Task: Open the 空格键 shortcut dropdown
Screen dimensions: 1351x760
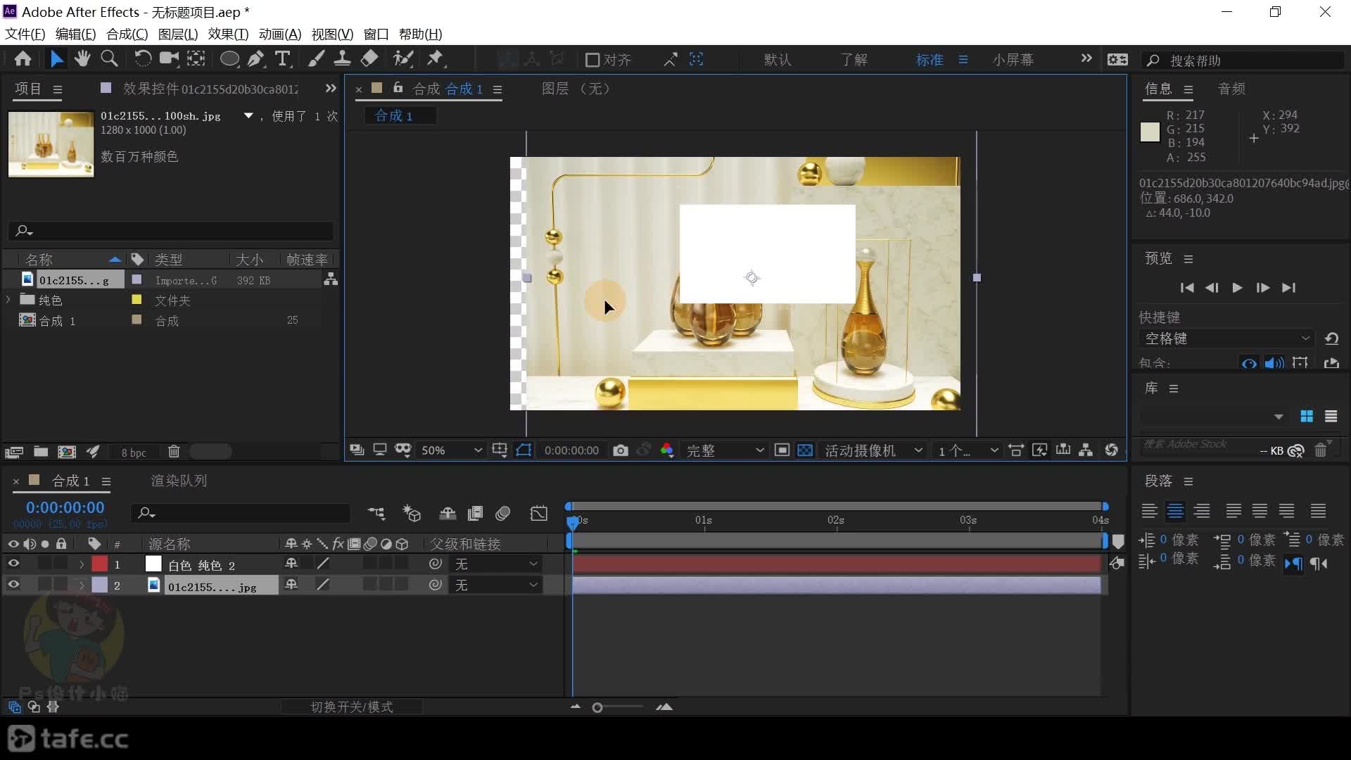Action: tap(1226, 338)
